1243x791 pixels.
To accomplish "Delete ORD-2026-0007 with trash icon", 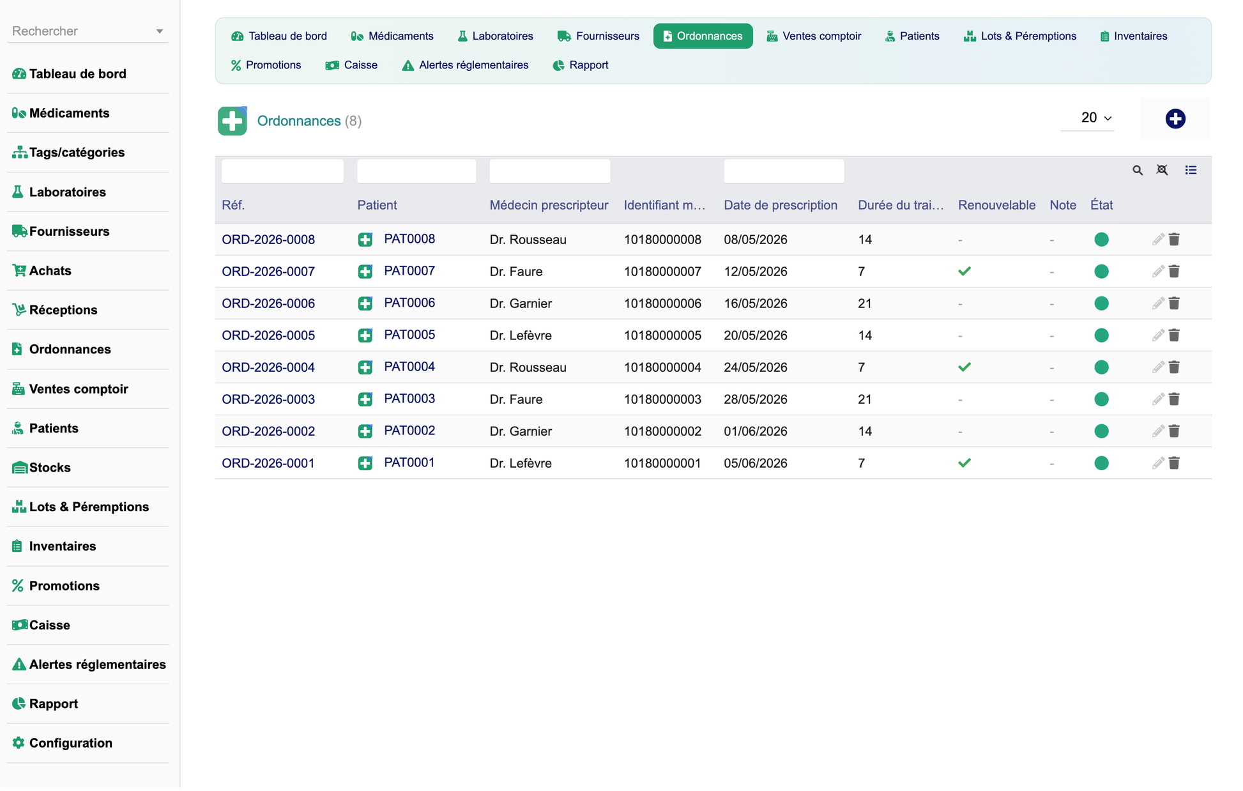I will tap(1174, 272).
